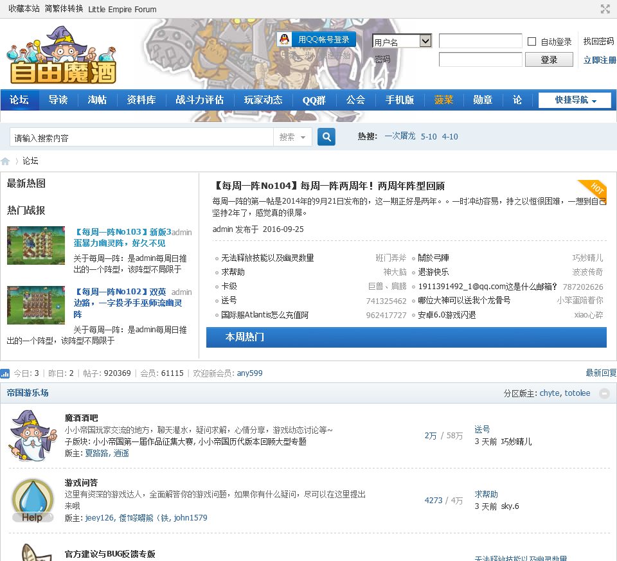Open the QQ群 navigation tab
Viewport: 617px width, 561px height.
pos(314,100)
